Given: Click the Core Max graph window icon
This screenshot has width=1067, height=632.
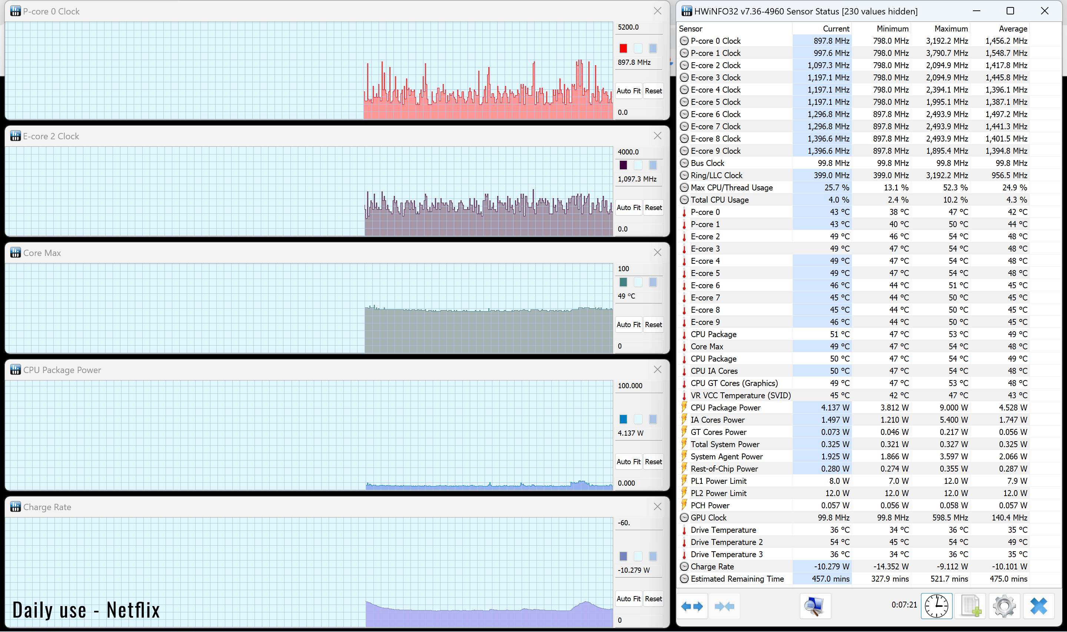Looking at the screenshot, I should [15, 253].
